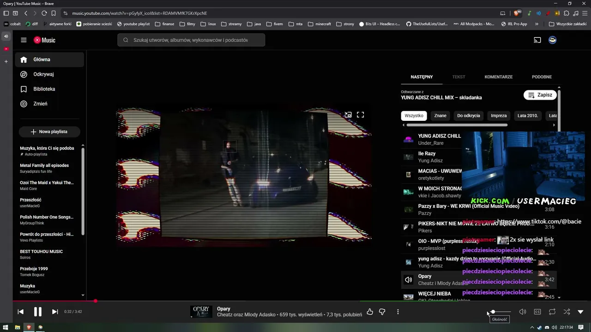This screenshot has width=591, height=332.
Task: Show more bookmarks with the overflow chevron
Action: tap(537, 24)
